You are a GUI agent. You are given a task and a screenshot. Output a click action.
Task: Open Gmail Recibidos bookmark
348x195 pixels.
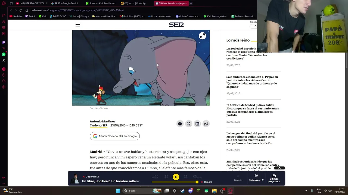coord(132,16)
